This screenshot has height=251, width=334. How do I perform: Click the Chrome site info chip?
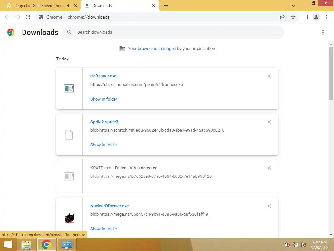51,17
